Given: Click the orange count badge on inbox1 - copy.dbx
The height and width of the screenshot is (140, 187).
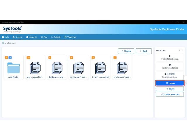Looking at the screenshot, I should pos(93,58).
